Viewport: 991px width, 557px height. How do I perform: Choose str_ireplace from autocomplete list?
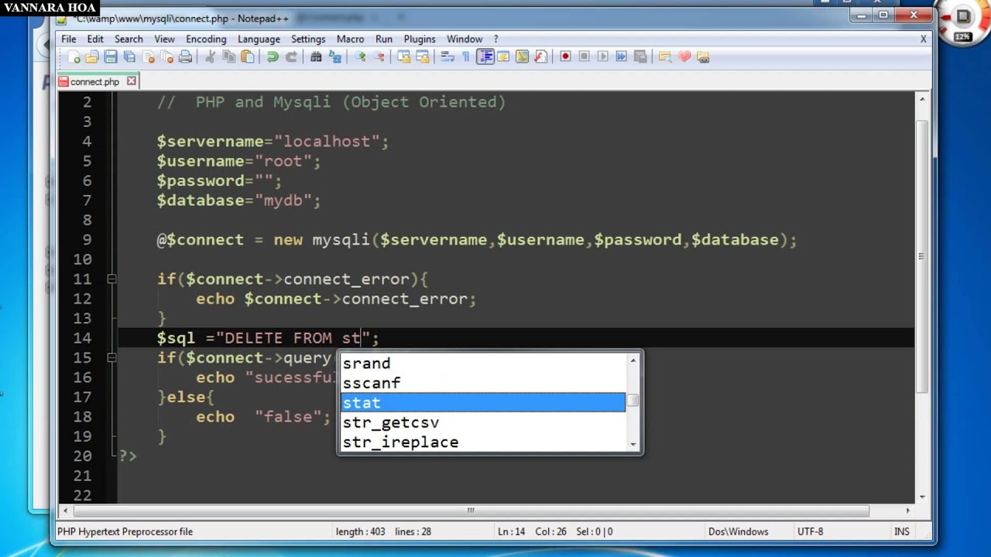(x=483, y=442)
